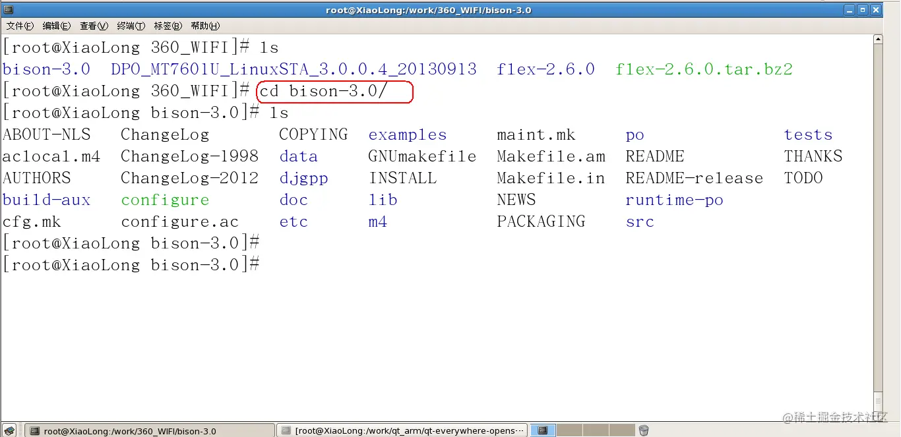Open the 帮助(H) Help menu
This screenshot has height=437, width=901.
205,26
